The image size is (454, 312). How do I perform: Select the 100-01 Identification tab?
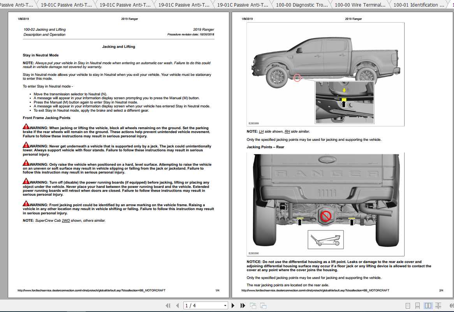click(x=419, y=5)
